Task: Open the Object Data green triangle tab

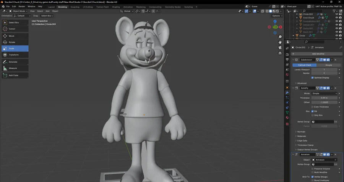Action: [x=287, y=113]
